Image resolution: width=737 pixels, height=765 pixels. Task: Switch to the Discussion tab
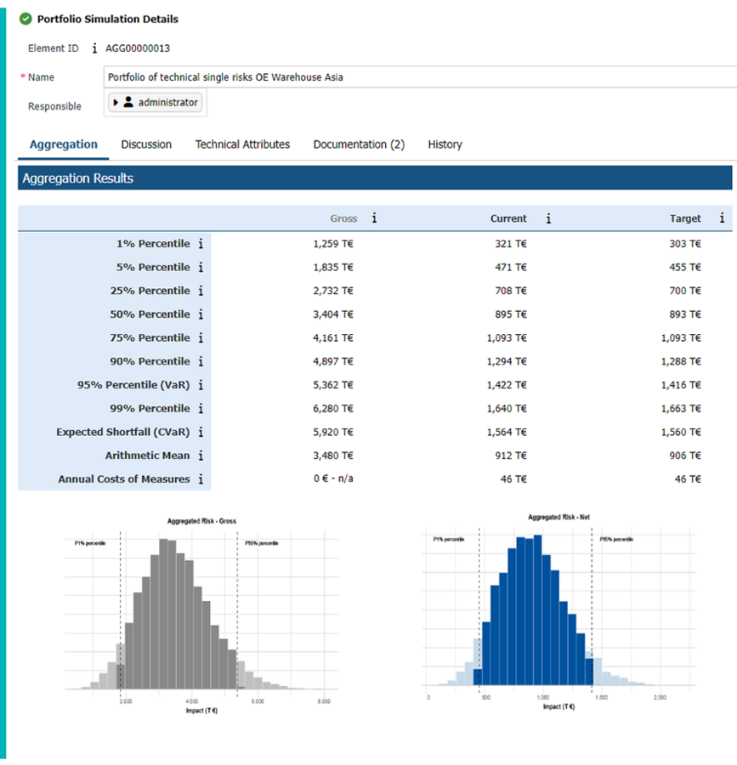146,144
